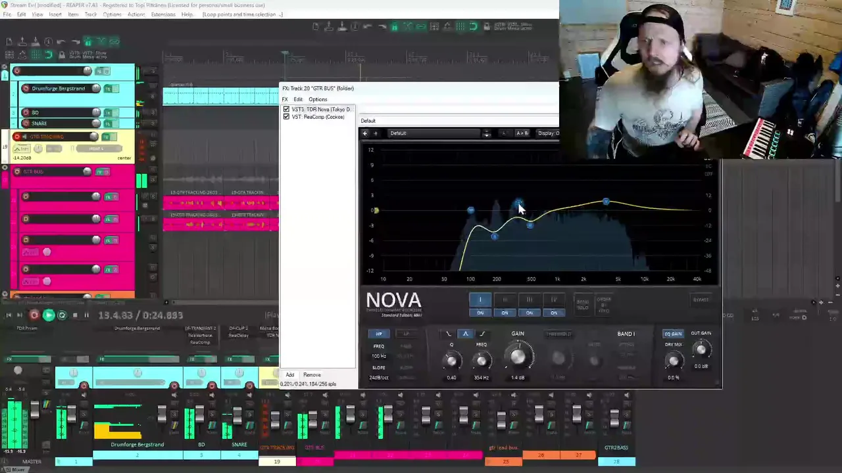Toggle the ON switch under band I
842x473 pixels.
[480, 313]
